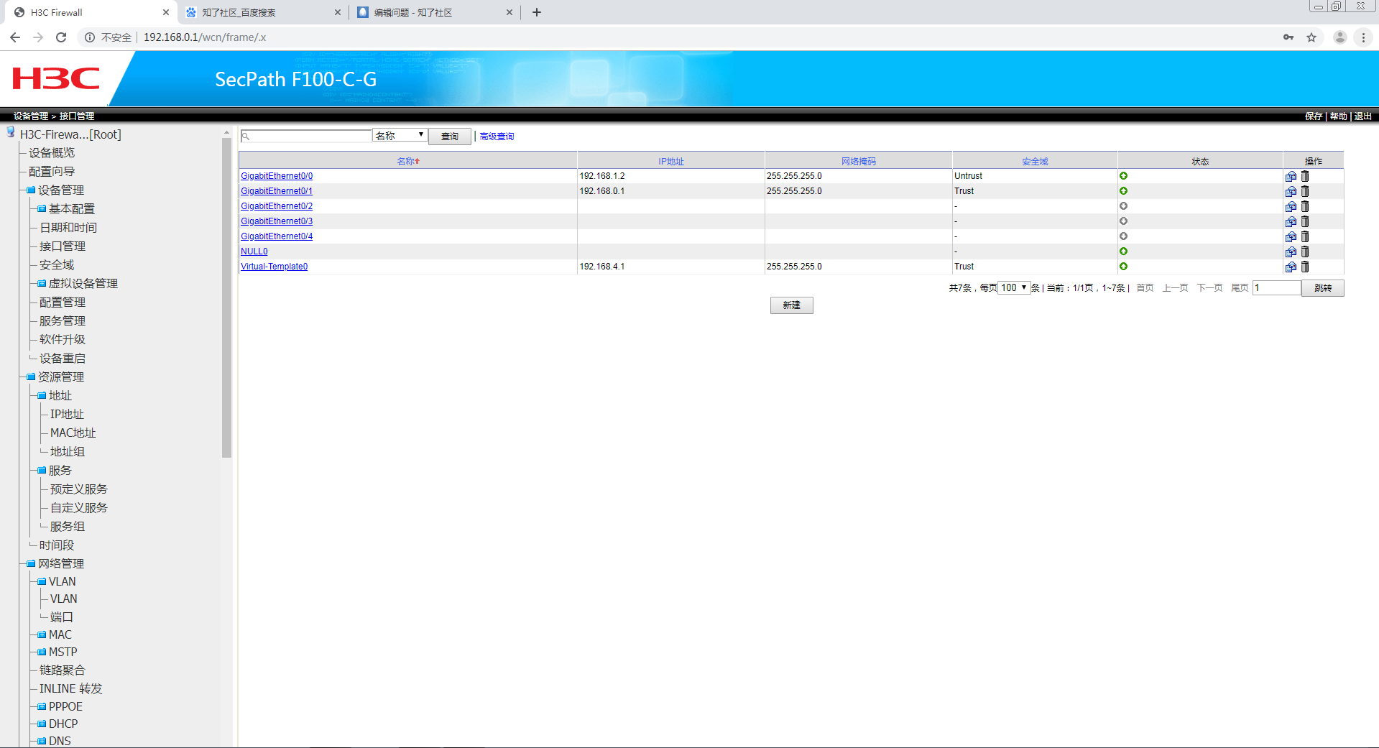
Task: Click the H3C logo in the banner
Action: 56,78
